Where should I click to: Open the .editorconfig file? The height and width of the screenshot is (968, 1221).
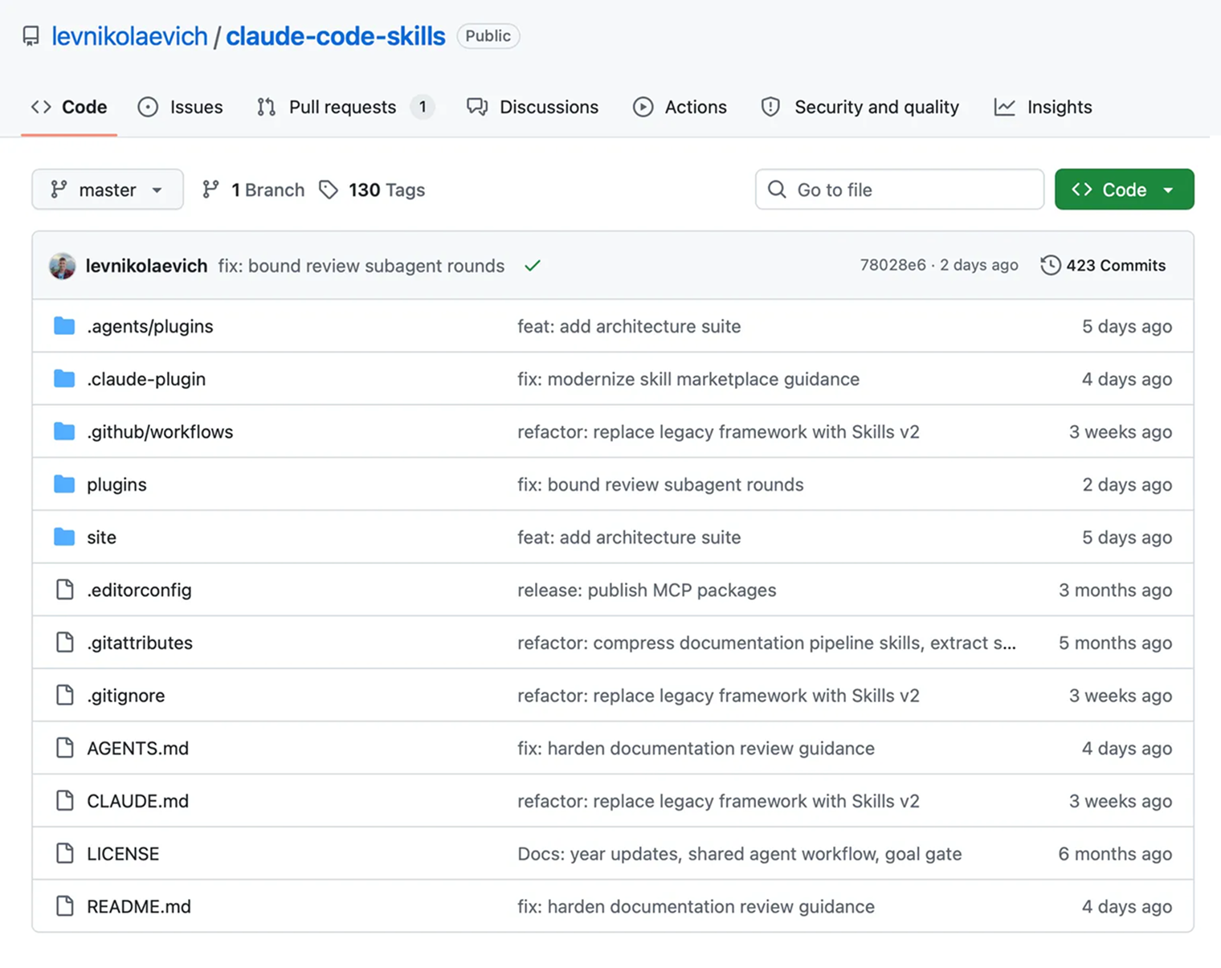[x=139, y=590]
